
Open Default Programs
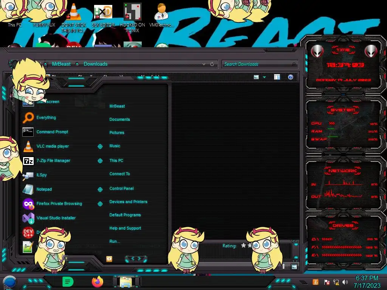coord(125,215)
